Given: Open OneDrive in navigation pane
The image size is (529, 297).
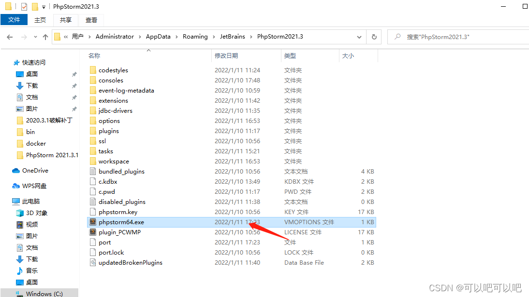Looking at the screenshot, I should 35,171.
